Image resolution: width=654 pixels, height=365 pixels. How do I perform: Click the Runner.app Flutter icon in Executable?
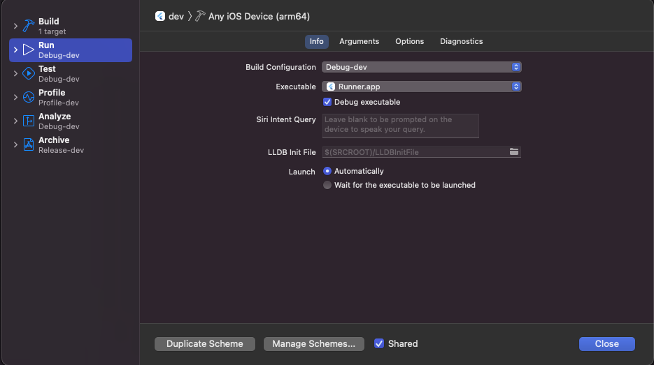click(x=331, y=87)
